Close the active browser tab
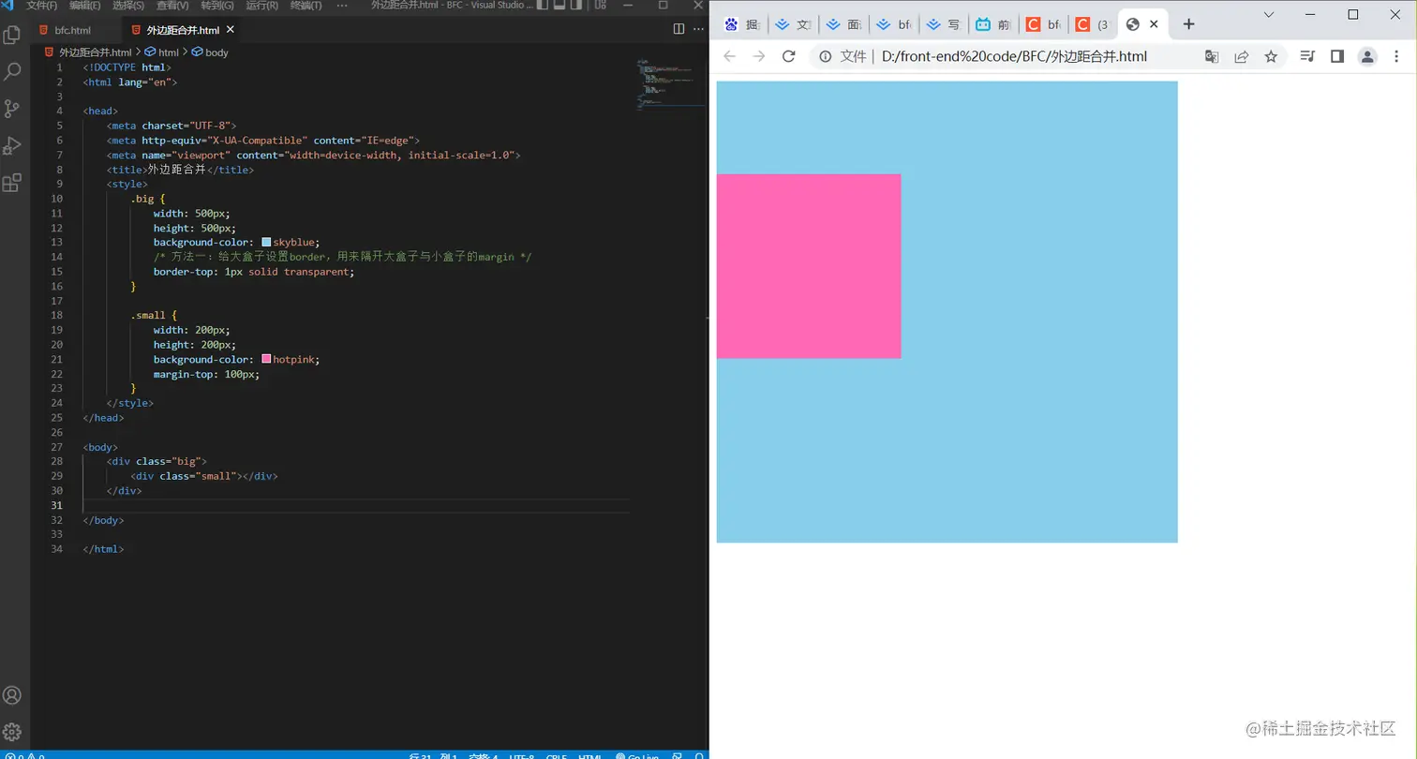 tap(1154, 24)
